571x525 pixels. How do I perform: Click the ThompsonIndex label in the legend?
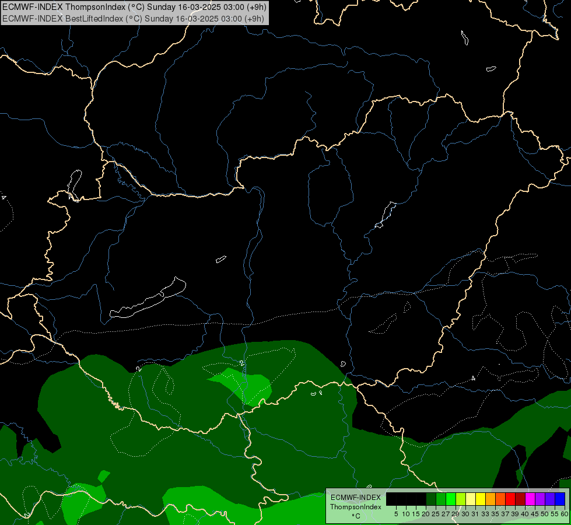click(x=356, y=507)
